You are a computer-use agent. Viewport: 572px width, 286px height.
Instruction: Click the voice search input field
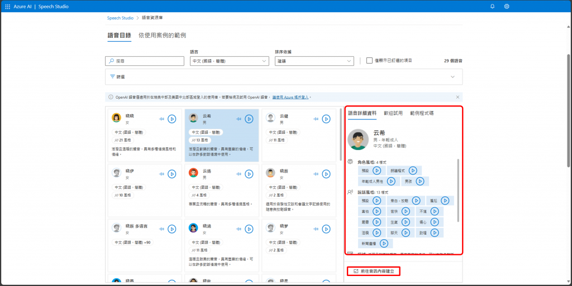click(x=145, y=61)
